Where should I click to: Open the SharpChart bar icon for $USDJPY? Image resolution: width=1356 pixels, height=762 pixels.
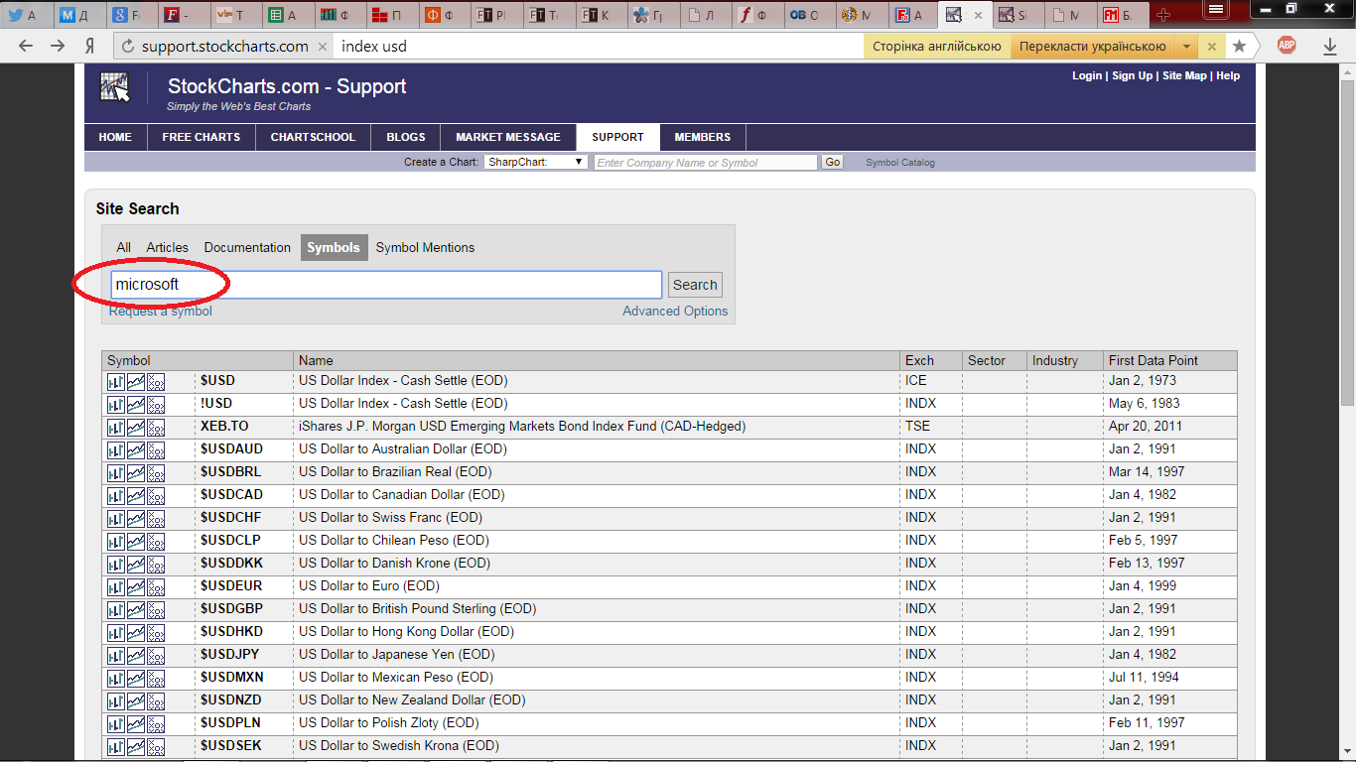[115, 655]
